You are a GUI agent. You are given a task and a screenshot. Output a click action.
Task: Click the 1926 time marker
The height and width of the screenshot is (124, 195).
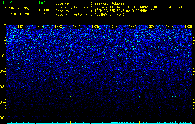114,27
